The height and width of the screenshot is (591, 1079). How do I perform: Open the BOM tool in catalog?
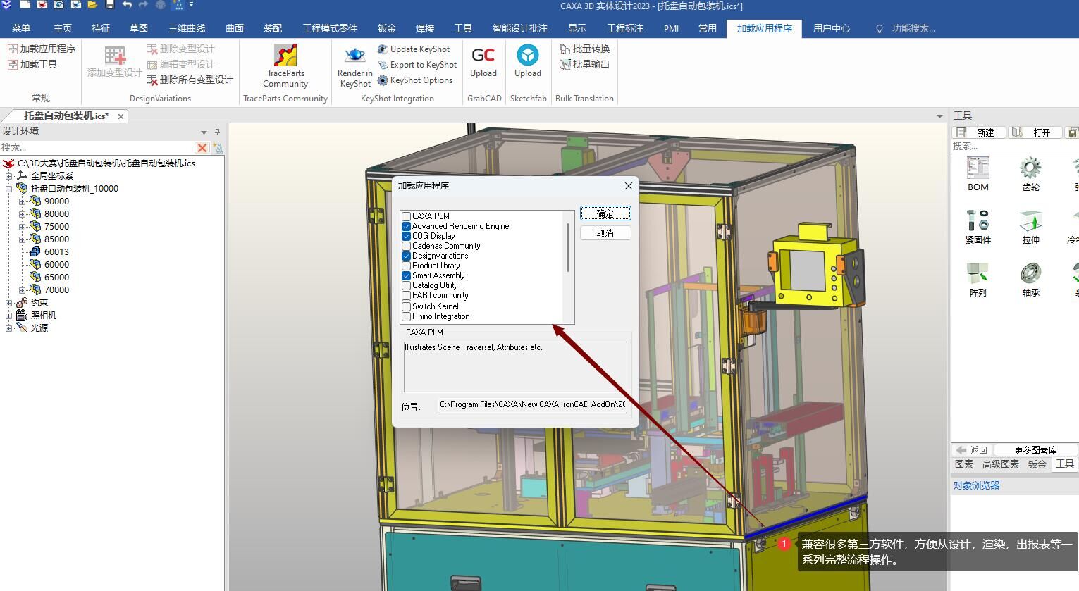click(x=978, y=169)
